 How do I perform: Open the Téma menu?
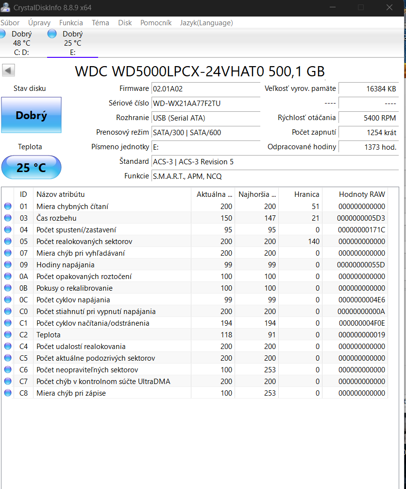tap(101, 23)
